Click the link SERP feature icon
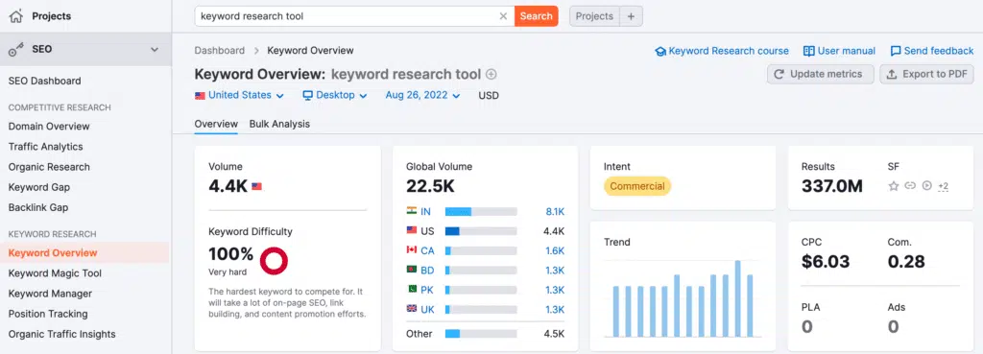 tap(910, 185)
